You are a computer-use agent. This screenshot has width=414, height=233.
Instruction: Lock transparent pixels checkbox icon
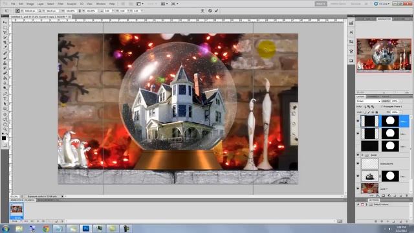tap(365, 112)
